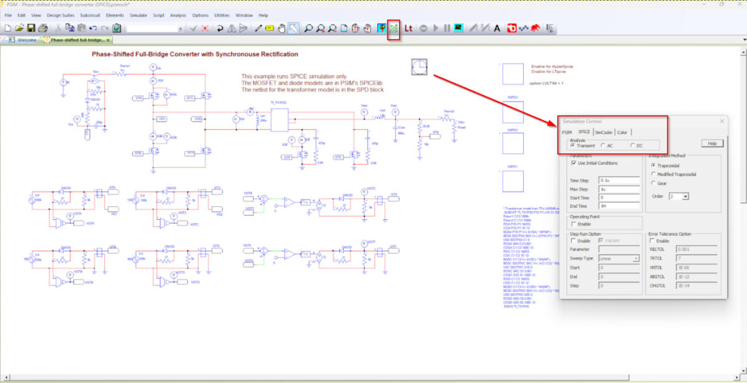Open the Simulate menu

click(x=138, y=15)
